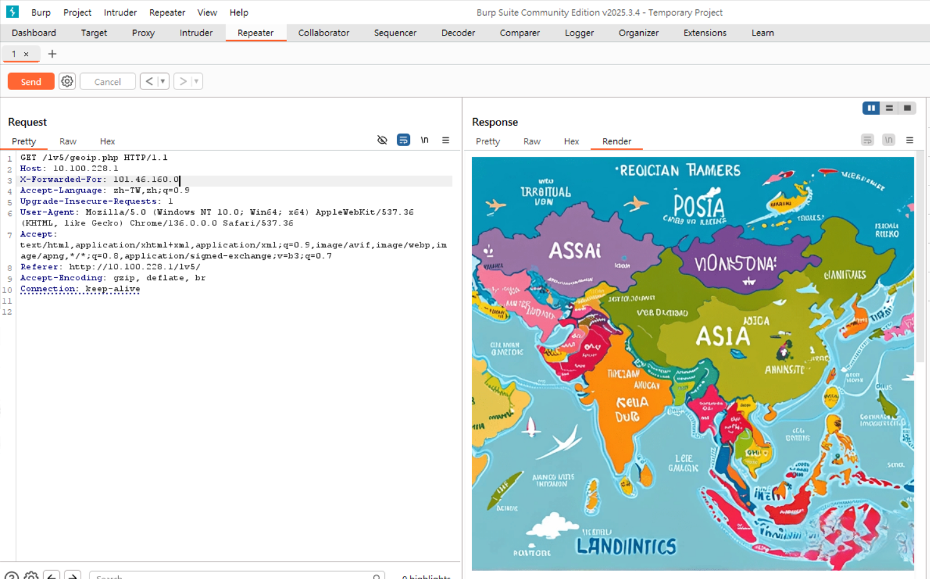Toggle hide non-printable characters eye icon

382,140
